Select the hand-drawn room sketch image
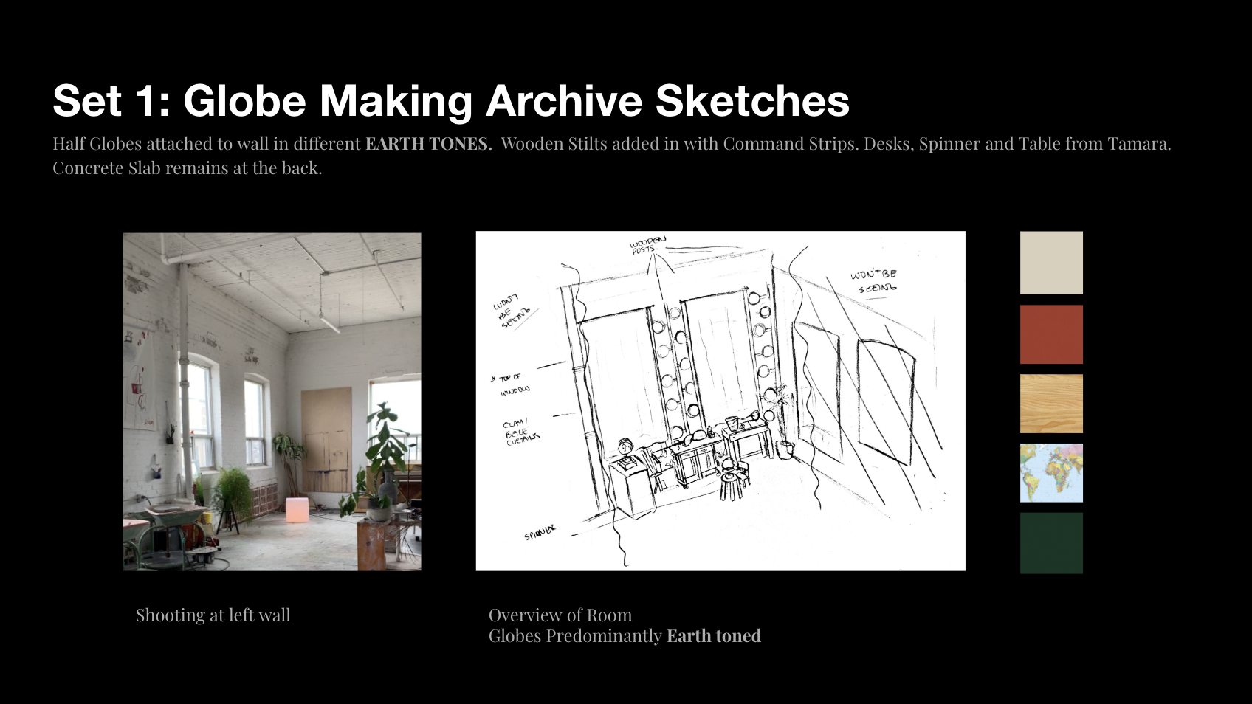 click(720, 401)
